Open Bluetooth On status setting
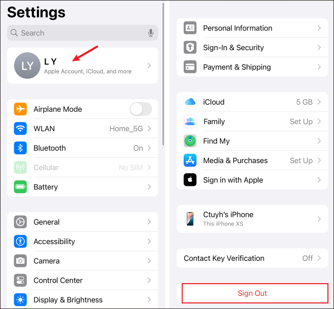Screen dimensions: 334x309 pyautogui.click(x=82, y=148)
